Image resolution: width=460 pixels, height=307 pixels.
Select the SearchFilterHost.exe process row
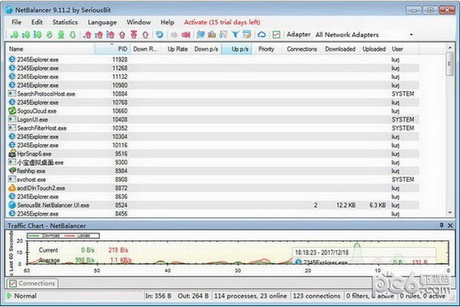[213, 128]
